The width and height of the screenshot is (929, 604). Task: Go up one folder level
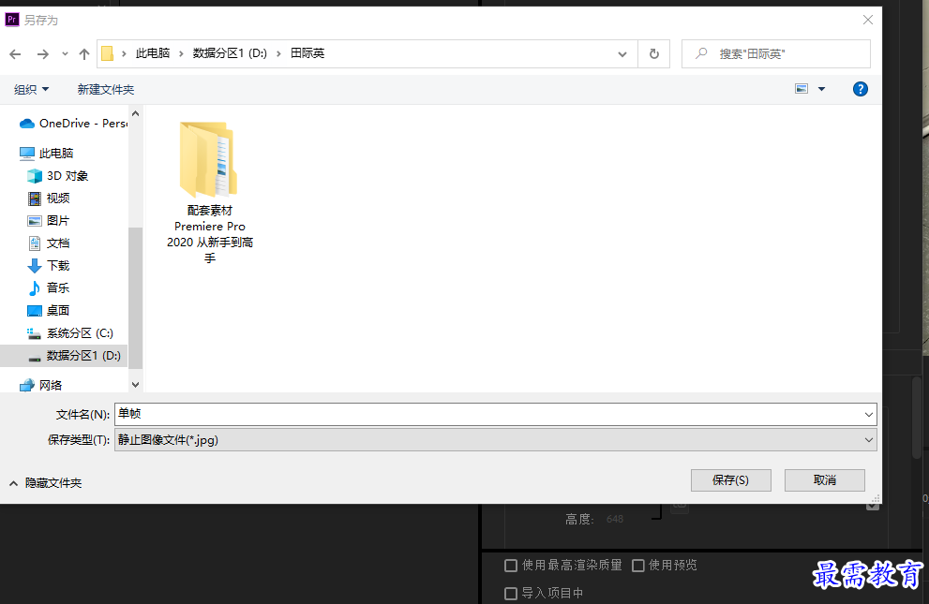coord(84,53)
